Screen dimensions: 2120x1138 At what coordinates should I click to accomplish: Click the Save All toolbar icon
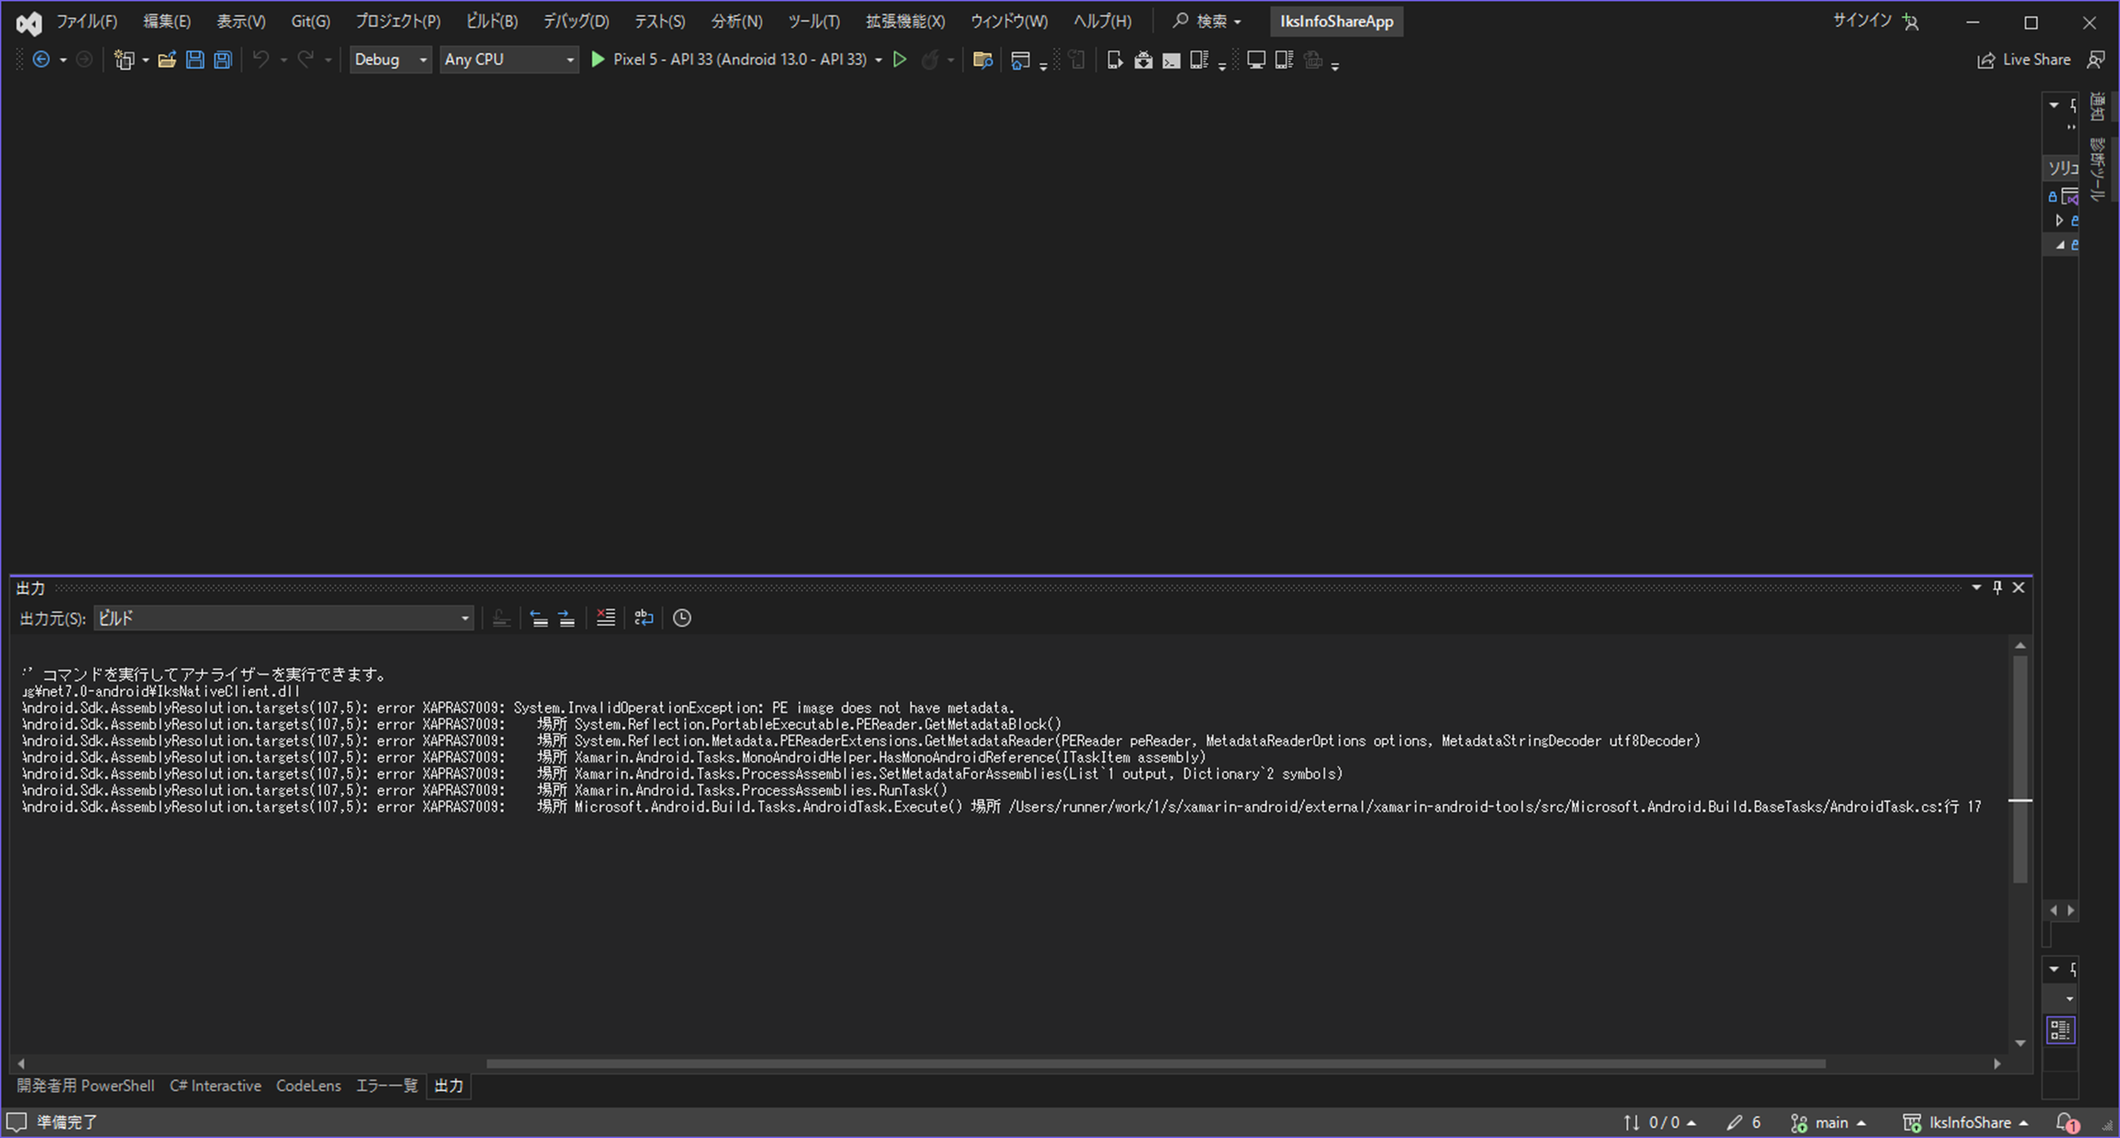coord(222,59)
